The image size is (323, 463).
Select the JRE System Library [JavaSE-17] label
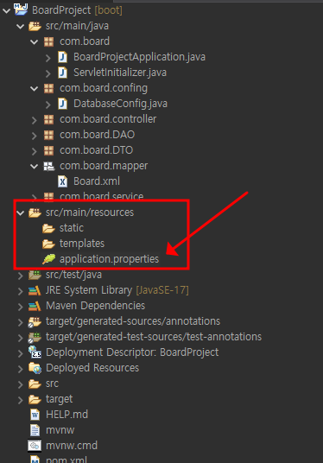coord(117,290)
